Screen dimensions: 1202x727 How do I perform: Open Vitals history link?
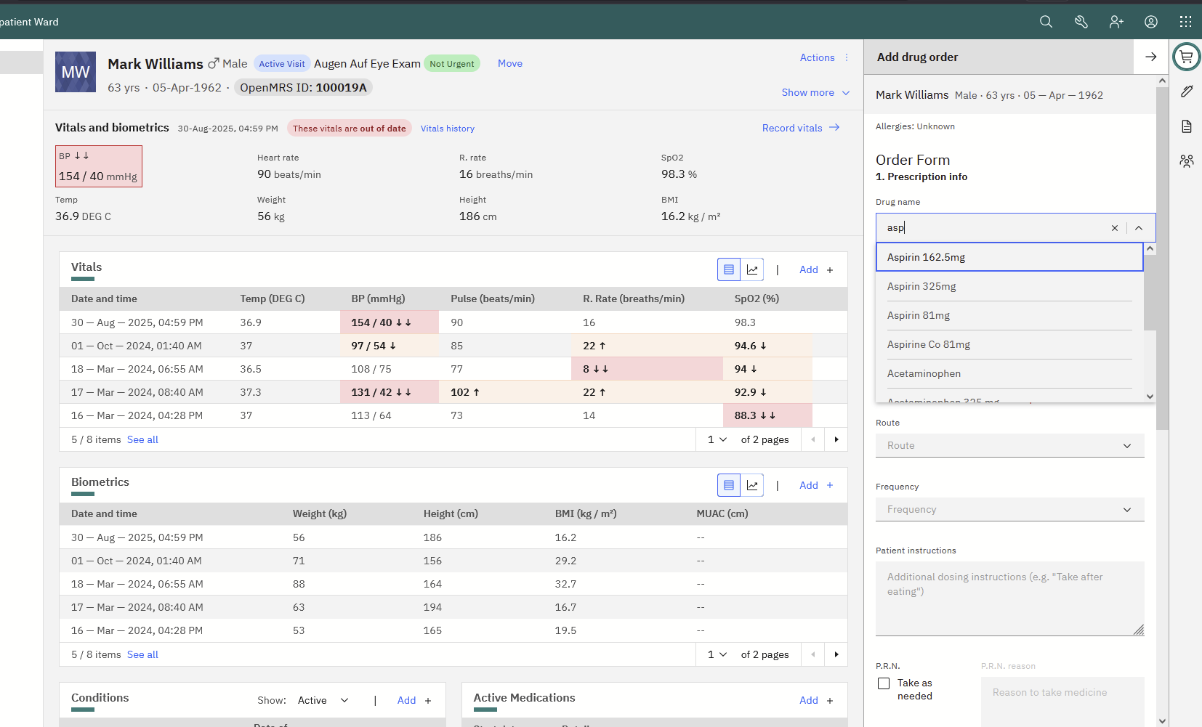point(447,129)
